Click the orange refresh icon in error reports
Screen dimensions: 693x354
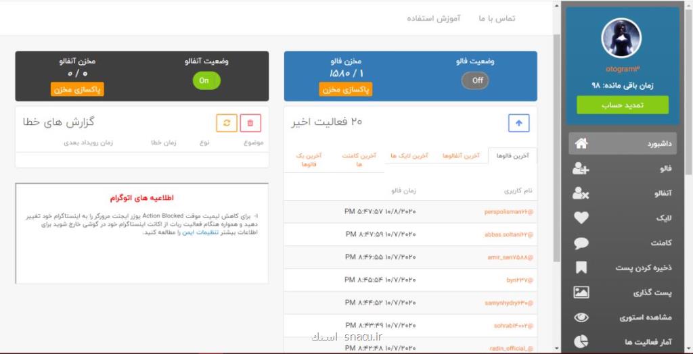tap(227, 123)
